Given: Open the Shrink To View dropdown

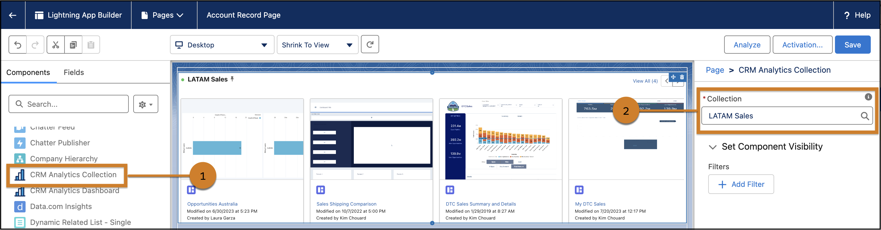Looking at the screenshot, I should [x=317, y=45].
